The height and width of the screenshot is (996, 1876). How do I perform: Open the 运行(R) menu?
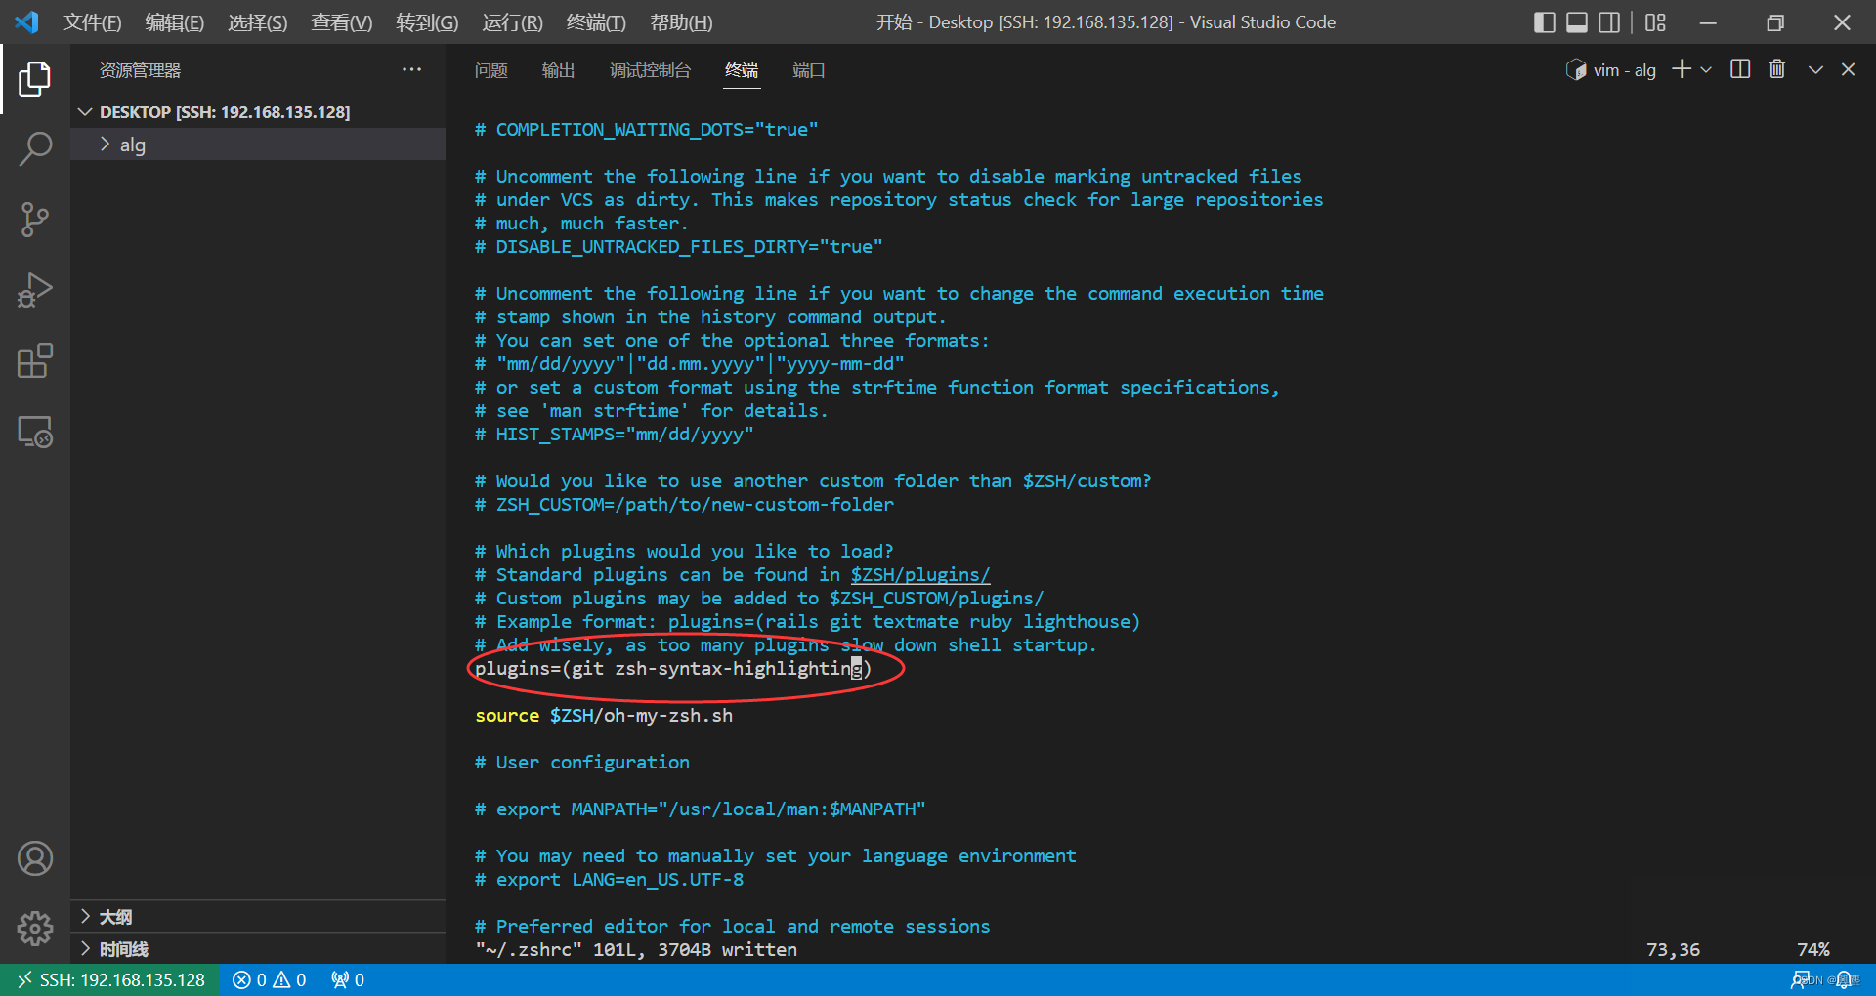click(512, 22)
